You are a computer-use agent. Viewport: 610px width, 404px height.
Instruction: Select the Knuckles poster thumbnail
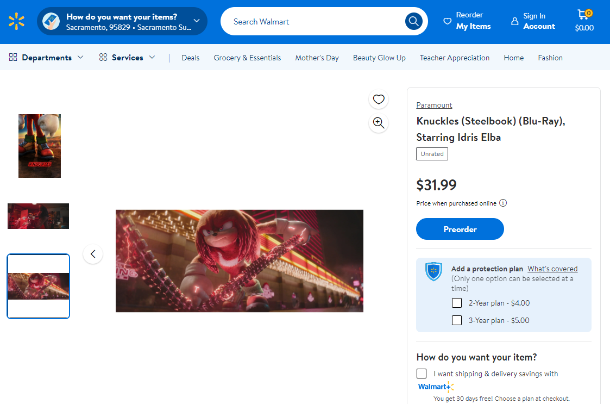[x=40, y=146]
